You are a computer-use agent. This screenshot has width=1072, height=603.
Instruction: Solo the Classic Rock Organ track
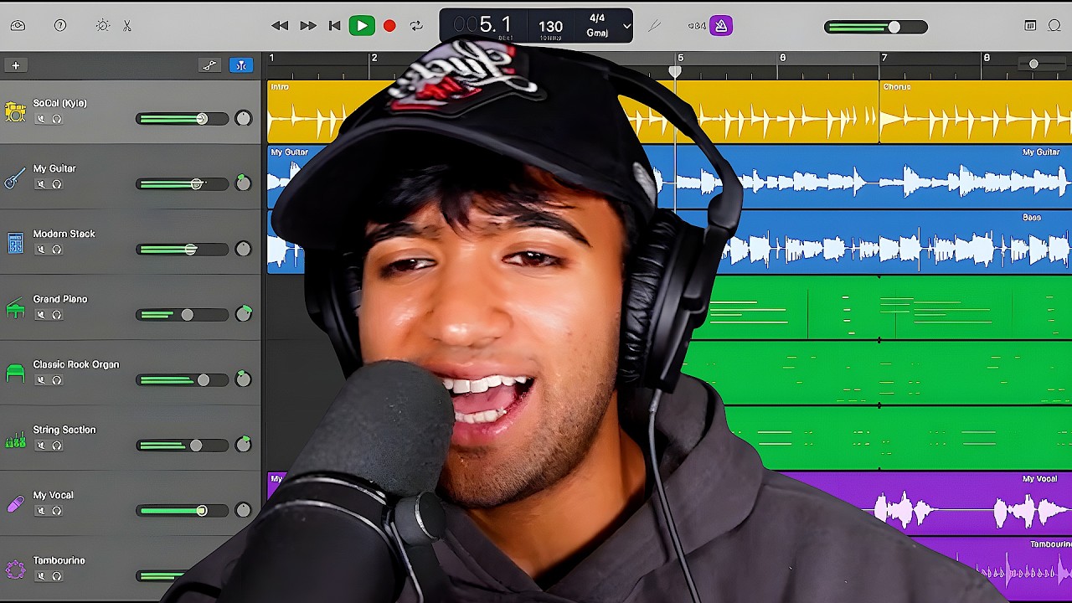57,380
